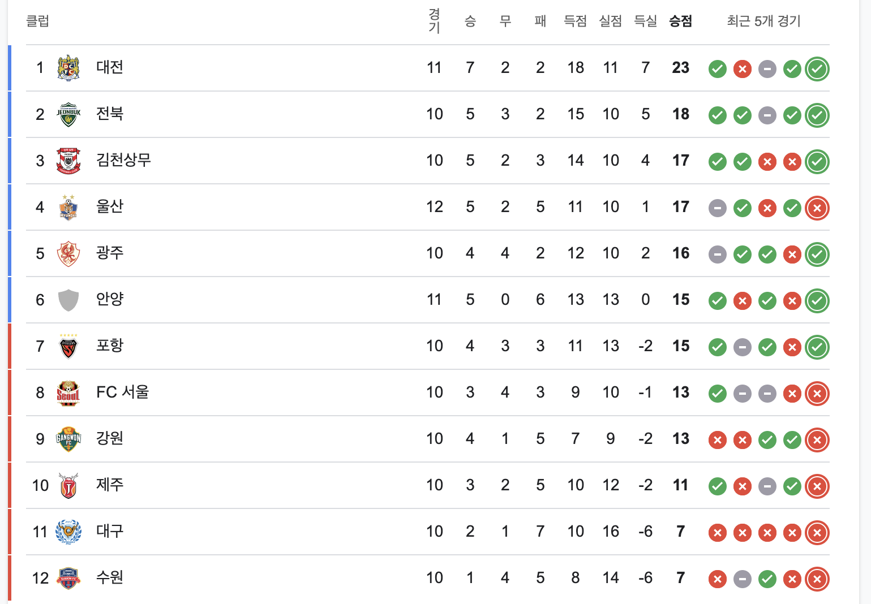Click the 최근 5개 경기 header
This screenshot has width=871, height=604.
coord(764,21)
